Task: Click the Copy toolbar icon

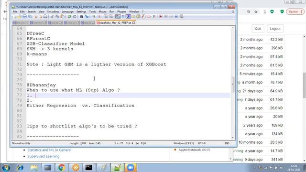Action: tap(57, 17)
